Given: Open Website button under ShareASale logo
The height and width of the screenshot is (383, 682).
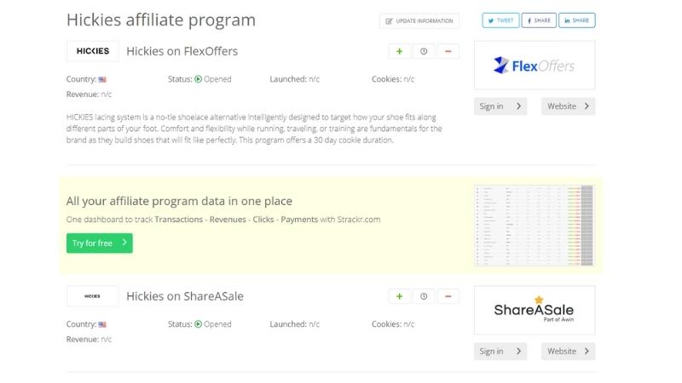Looking at the screenshot, I should (x=568, y=351).
